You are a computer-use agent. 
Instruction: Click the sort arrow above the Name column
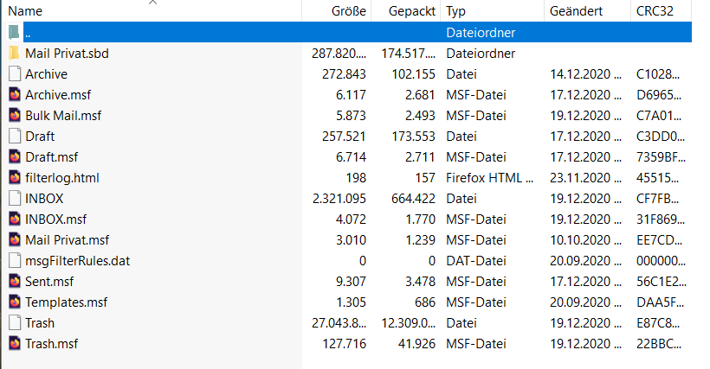153,3
